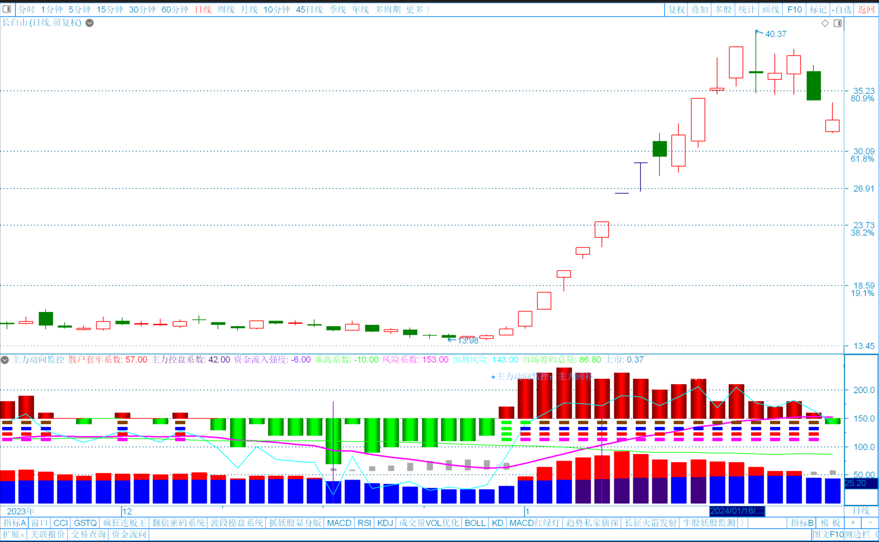The width and height of the screenshot is (879, 542).
Task: Select the 成交量VOL优化 indicator
Action: pos(429,523)
